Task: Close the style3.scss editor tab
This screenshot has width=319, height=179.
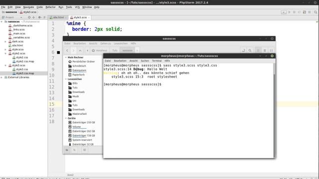Action: coord(89,18)
